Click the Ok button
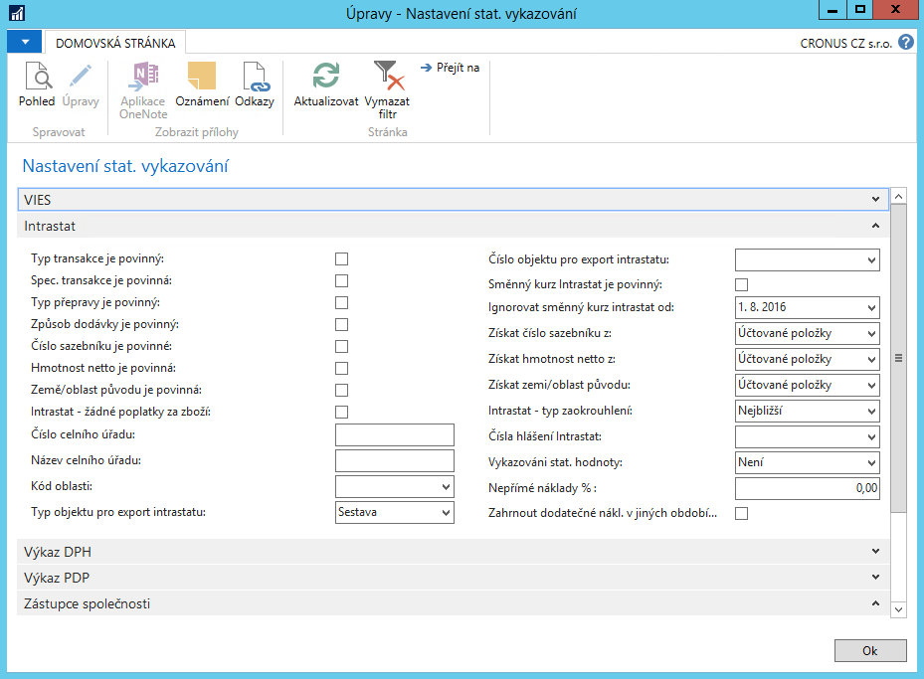 click(870, 651)
